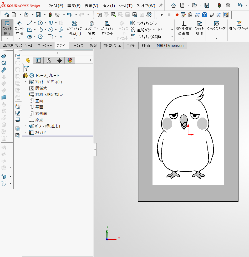Viewport: 249px width, 257px height.
Task: Click Rapid Sketch (ラピッドスケッチ)
Action: [x=239, y=26]
